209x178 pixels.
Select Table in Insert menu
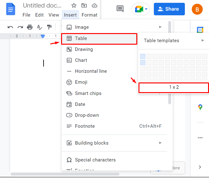(99, 39)
